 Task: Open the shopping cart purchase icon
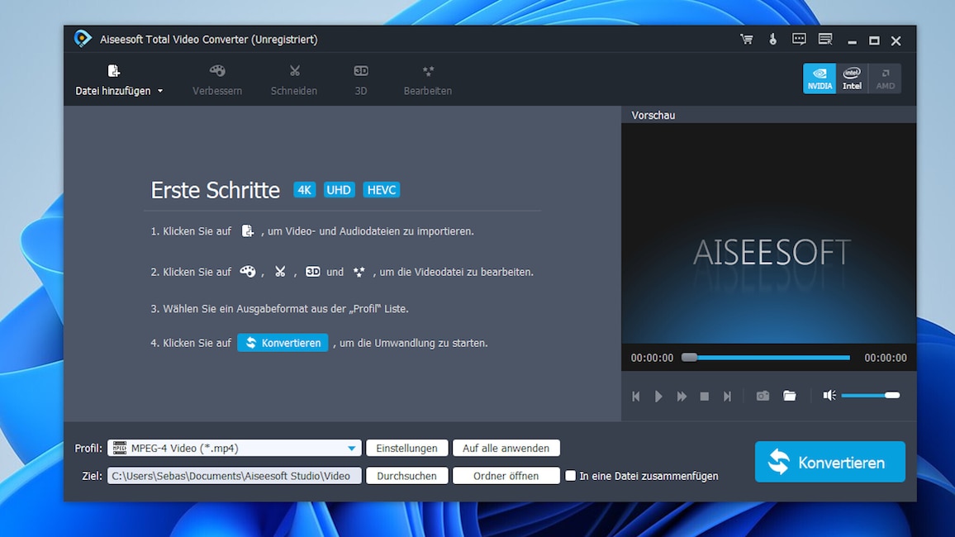pos(746,40)
